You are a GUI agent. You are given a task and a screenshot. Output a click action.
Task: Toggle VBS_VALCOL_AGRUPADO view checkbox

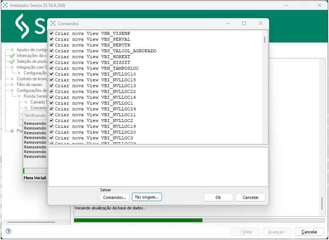click(x=51, y=50)
